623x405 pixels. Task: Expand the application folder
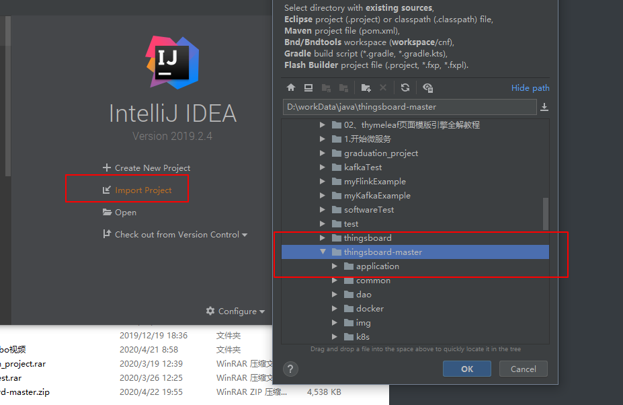coord(335,266)
